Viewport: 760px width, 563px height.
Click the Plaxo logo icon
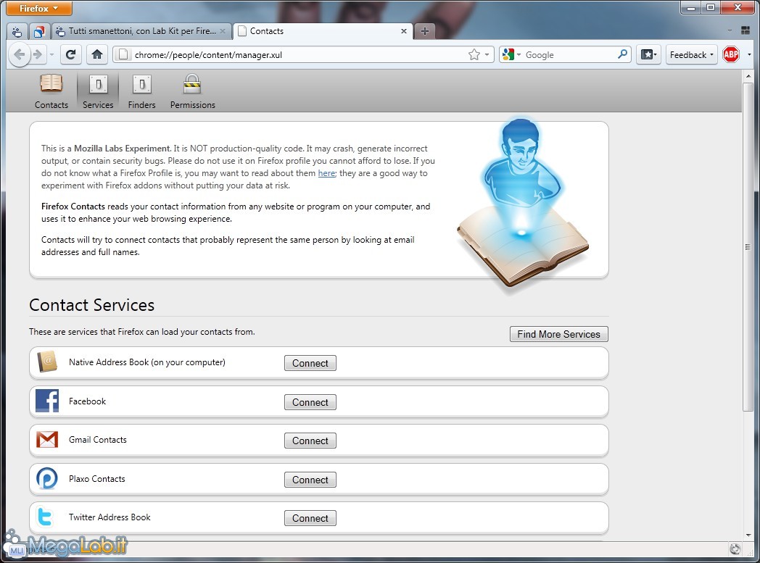coord(47,478)
